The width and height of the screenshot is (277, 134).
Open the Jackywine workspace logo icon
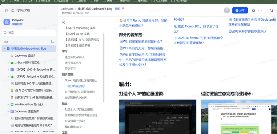[x=6, y=22]
